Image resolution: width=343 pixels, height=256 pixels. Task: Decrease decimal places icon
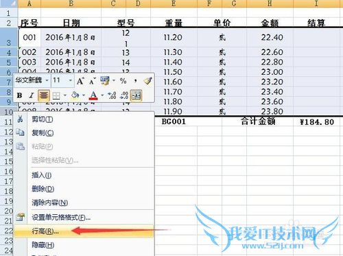(124, 95)
